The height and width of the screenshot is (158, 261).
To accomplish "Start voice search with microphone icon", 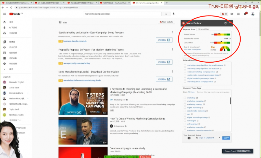I will [174, 14].
